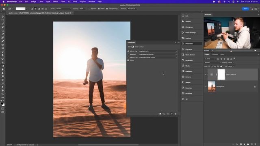Select the Gradient tool in the toolbox

click(3, 66)
